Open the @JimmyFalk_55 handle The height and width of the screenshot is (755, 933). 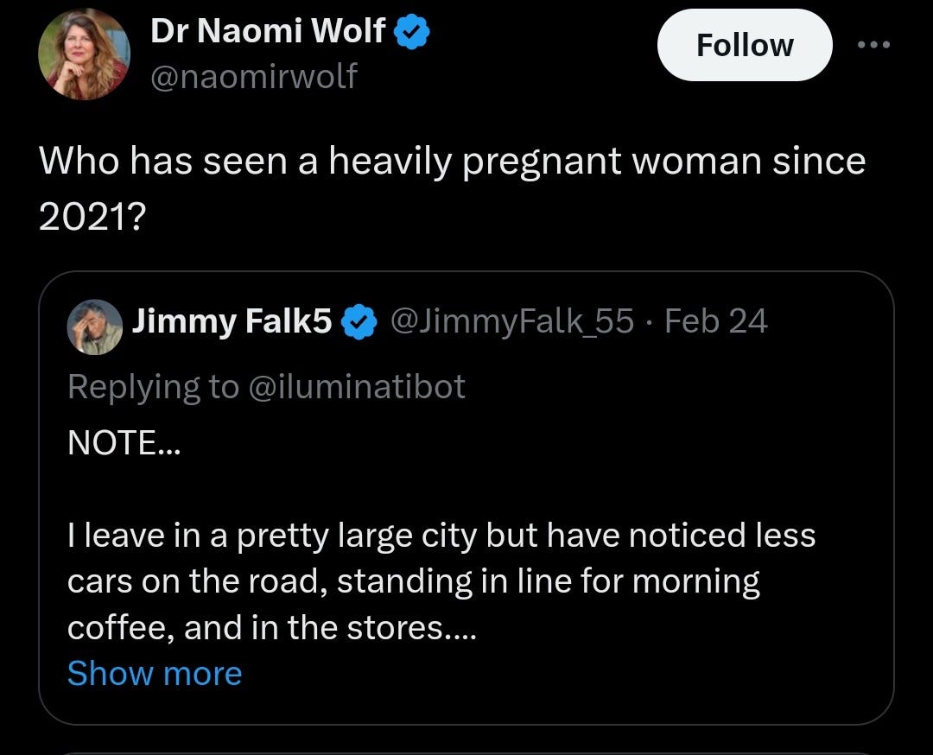point(511,321)
